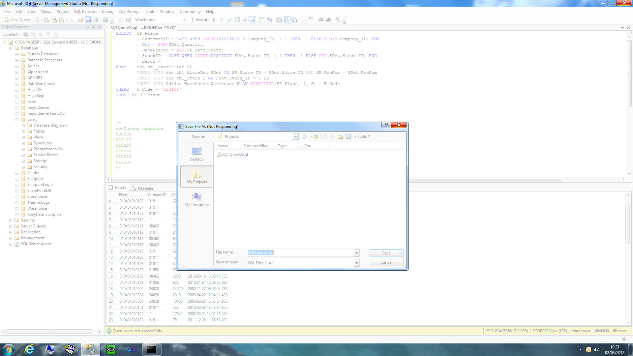Select My Projects in the Save dialog sidebar
The width and height of the screenshot is (633, 356).
(x=196, y=177)
